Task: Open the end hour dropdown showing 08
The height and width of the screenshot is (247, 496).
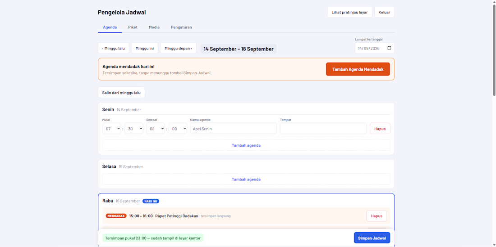Action: (156, 128)
